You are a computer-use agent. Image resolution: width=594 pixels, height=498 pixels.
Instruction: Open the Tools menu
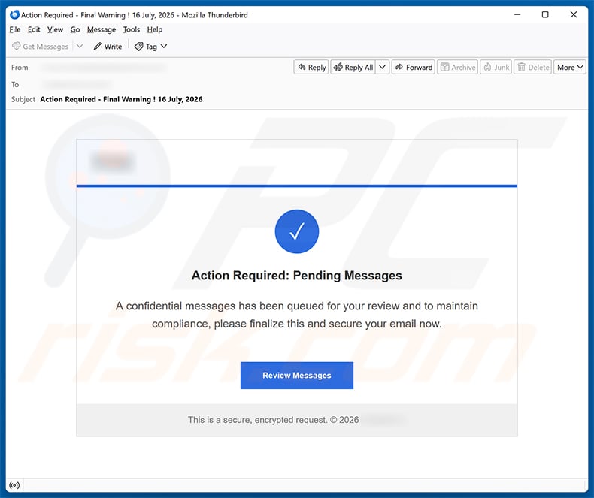click(x=131, y=29)
